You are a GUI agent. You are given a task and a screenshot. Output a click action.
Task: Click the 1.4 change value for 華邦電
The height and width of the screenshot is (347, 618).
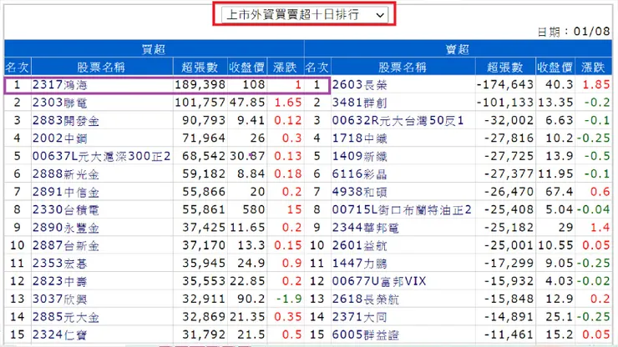pyautogui.click(x=600, y=228)
